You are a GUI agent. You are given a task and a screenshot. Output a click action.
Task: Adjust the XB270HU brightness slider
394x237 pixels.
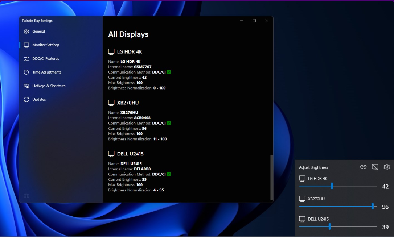338,206
